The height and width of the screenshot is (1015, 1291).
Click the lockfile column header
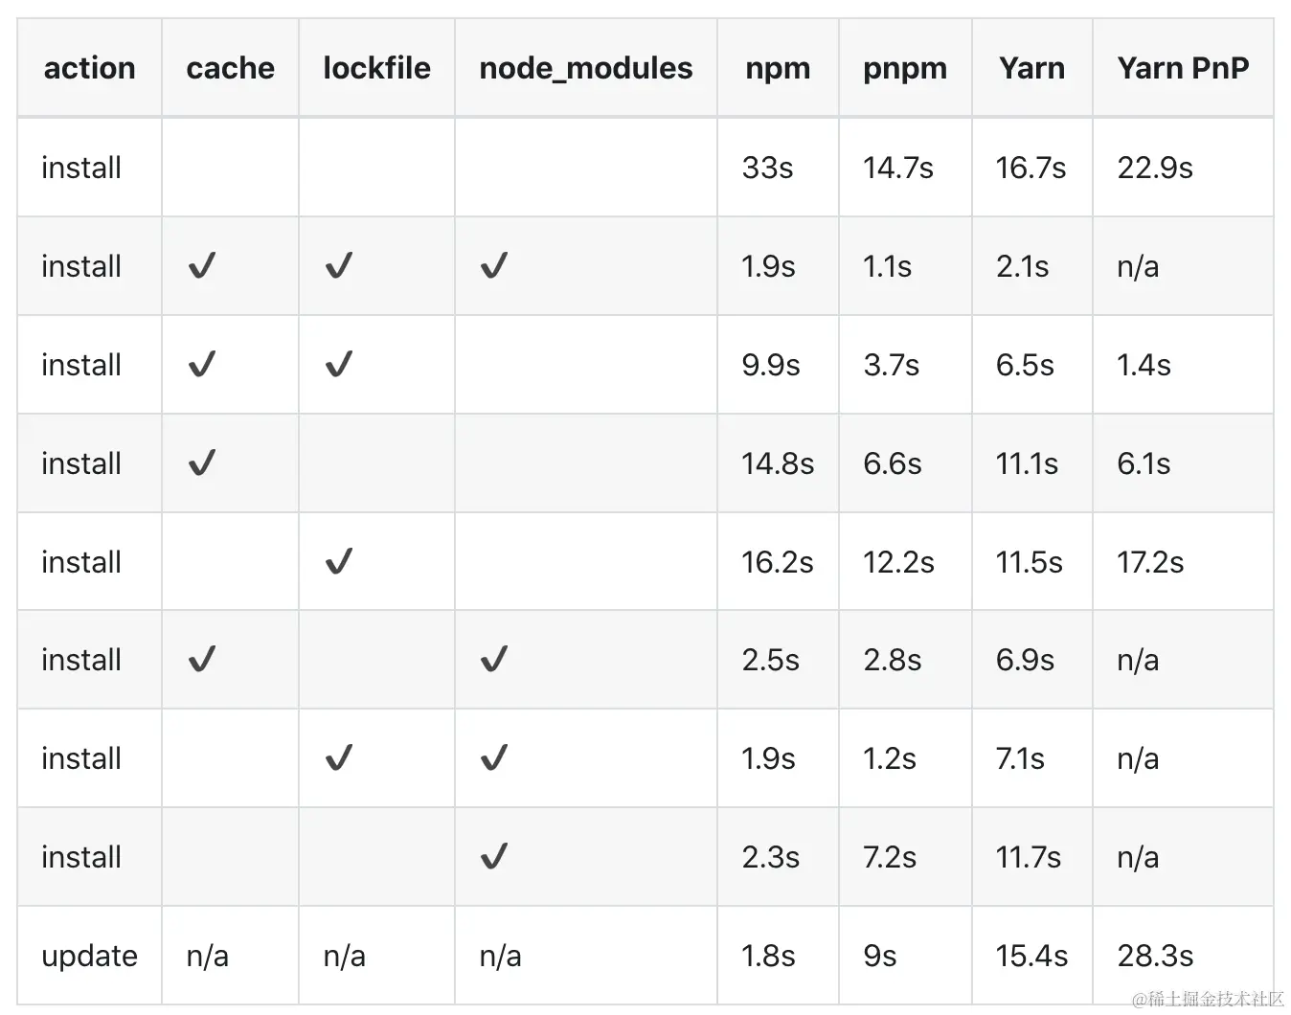[x=376, y=68]
